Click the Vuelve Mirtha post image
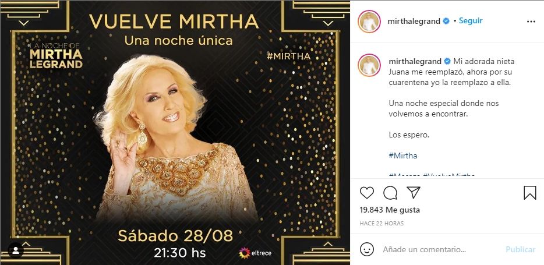544x265 pixels. (x=175, y=133)
